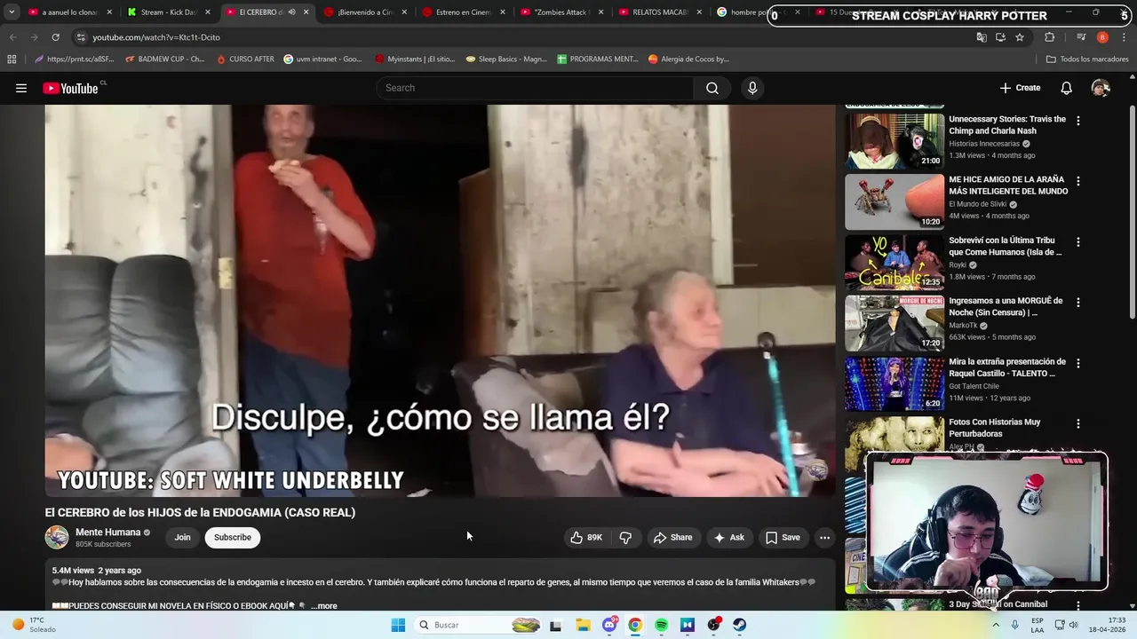
Task: Open Travis the Chimp video thumbnail
Action: [894, 141]
